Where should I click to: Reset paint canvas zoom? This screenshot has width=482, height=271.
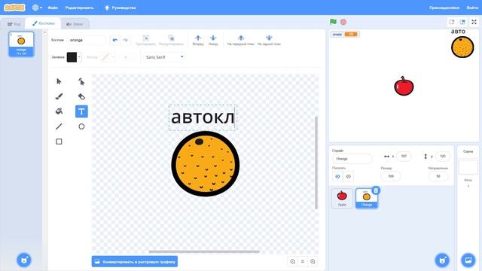(303, 261)
